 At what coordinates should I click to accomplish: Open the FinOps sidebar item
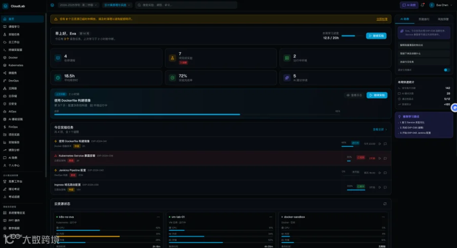click(13, 127)
